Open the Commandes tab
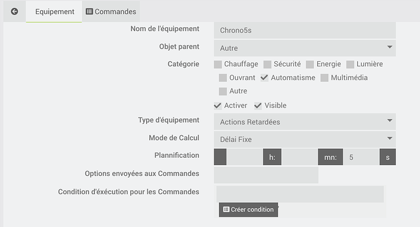Image resolution: width=420 pixels, height=227 pixels. point(111,12)
